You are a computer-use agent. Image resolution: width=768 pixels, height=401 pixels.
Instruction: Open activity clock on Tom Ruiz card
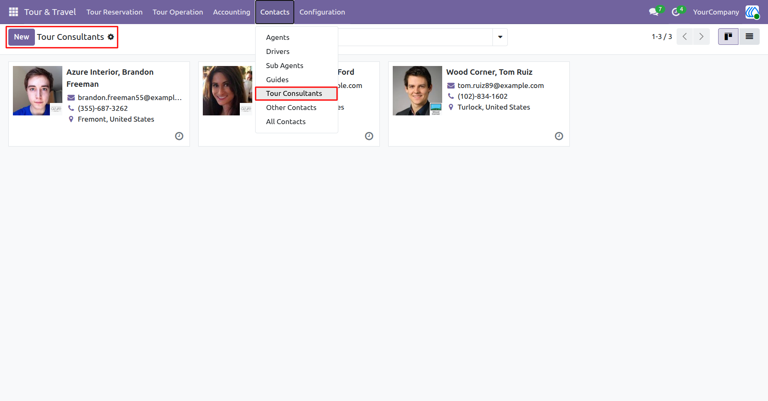point(559,136)
